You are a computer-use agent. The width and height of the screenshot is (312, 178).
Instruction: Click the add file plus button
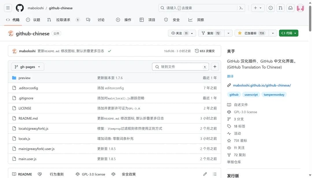(215, 67)
